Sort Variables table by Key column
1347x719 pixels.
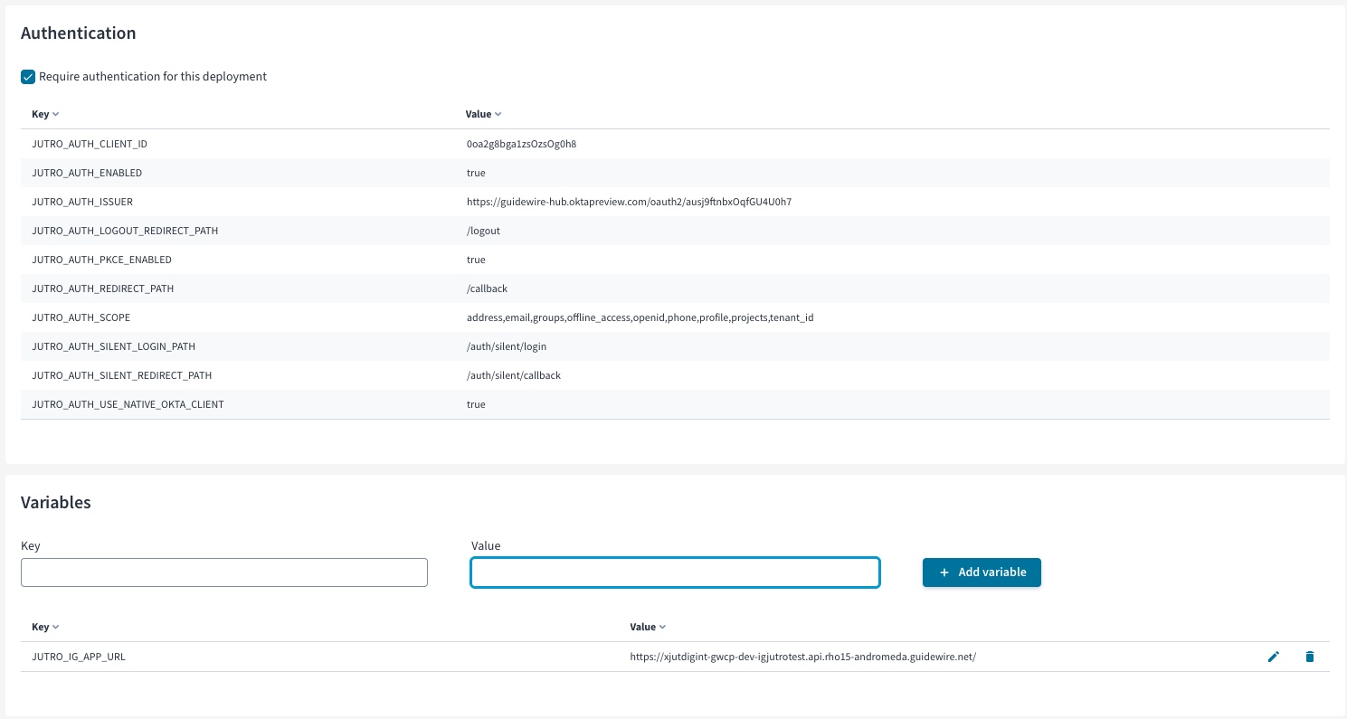[45, 627]
